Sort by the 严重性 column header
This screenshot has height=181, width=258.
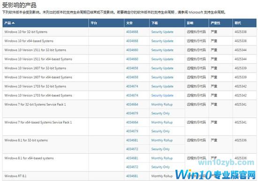(x=215, y=23)
